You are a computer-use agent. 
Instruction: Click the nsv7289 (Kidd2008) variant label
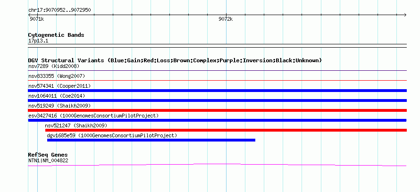click(54, 66)
